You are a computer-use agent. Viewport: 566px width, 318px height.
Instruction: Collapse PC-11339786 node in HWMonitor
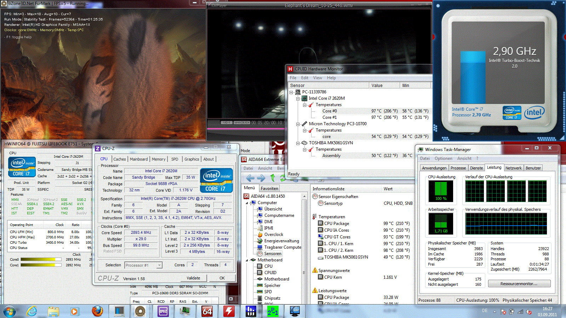[x=291, y=92]
